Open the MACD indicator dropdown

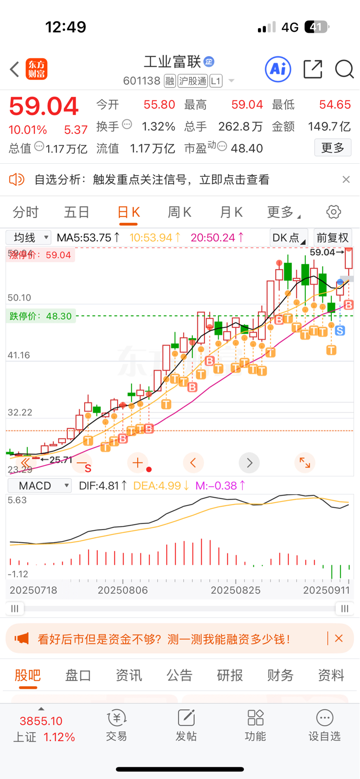pos(40,486)
